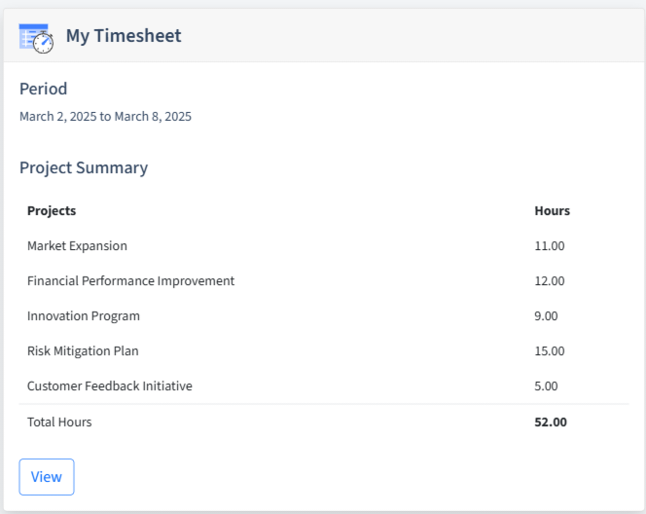This screenshot has height=514, width=646.
Task: Click the 15.00 hours value
Action: (549, 350)
